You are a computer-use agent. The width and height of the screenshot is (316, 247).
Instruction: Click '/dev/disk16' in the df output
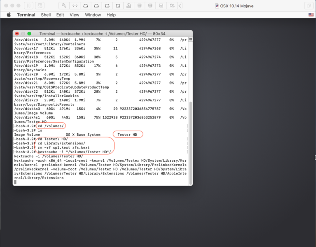tap(26, 40)
